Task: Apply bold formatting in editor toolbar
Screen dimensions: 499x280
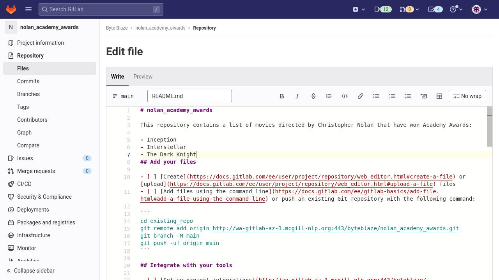Action: pyautogui.click(x=282, y=96)
